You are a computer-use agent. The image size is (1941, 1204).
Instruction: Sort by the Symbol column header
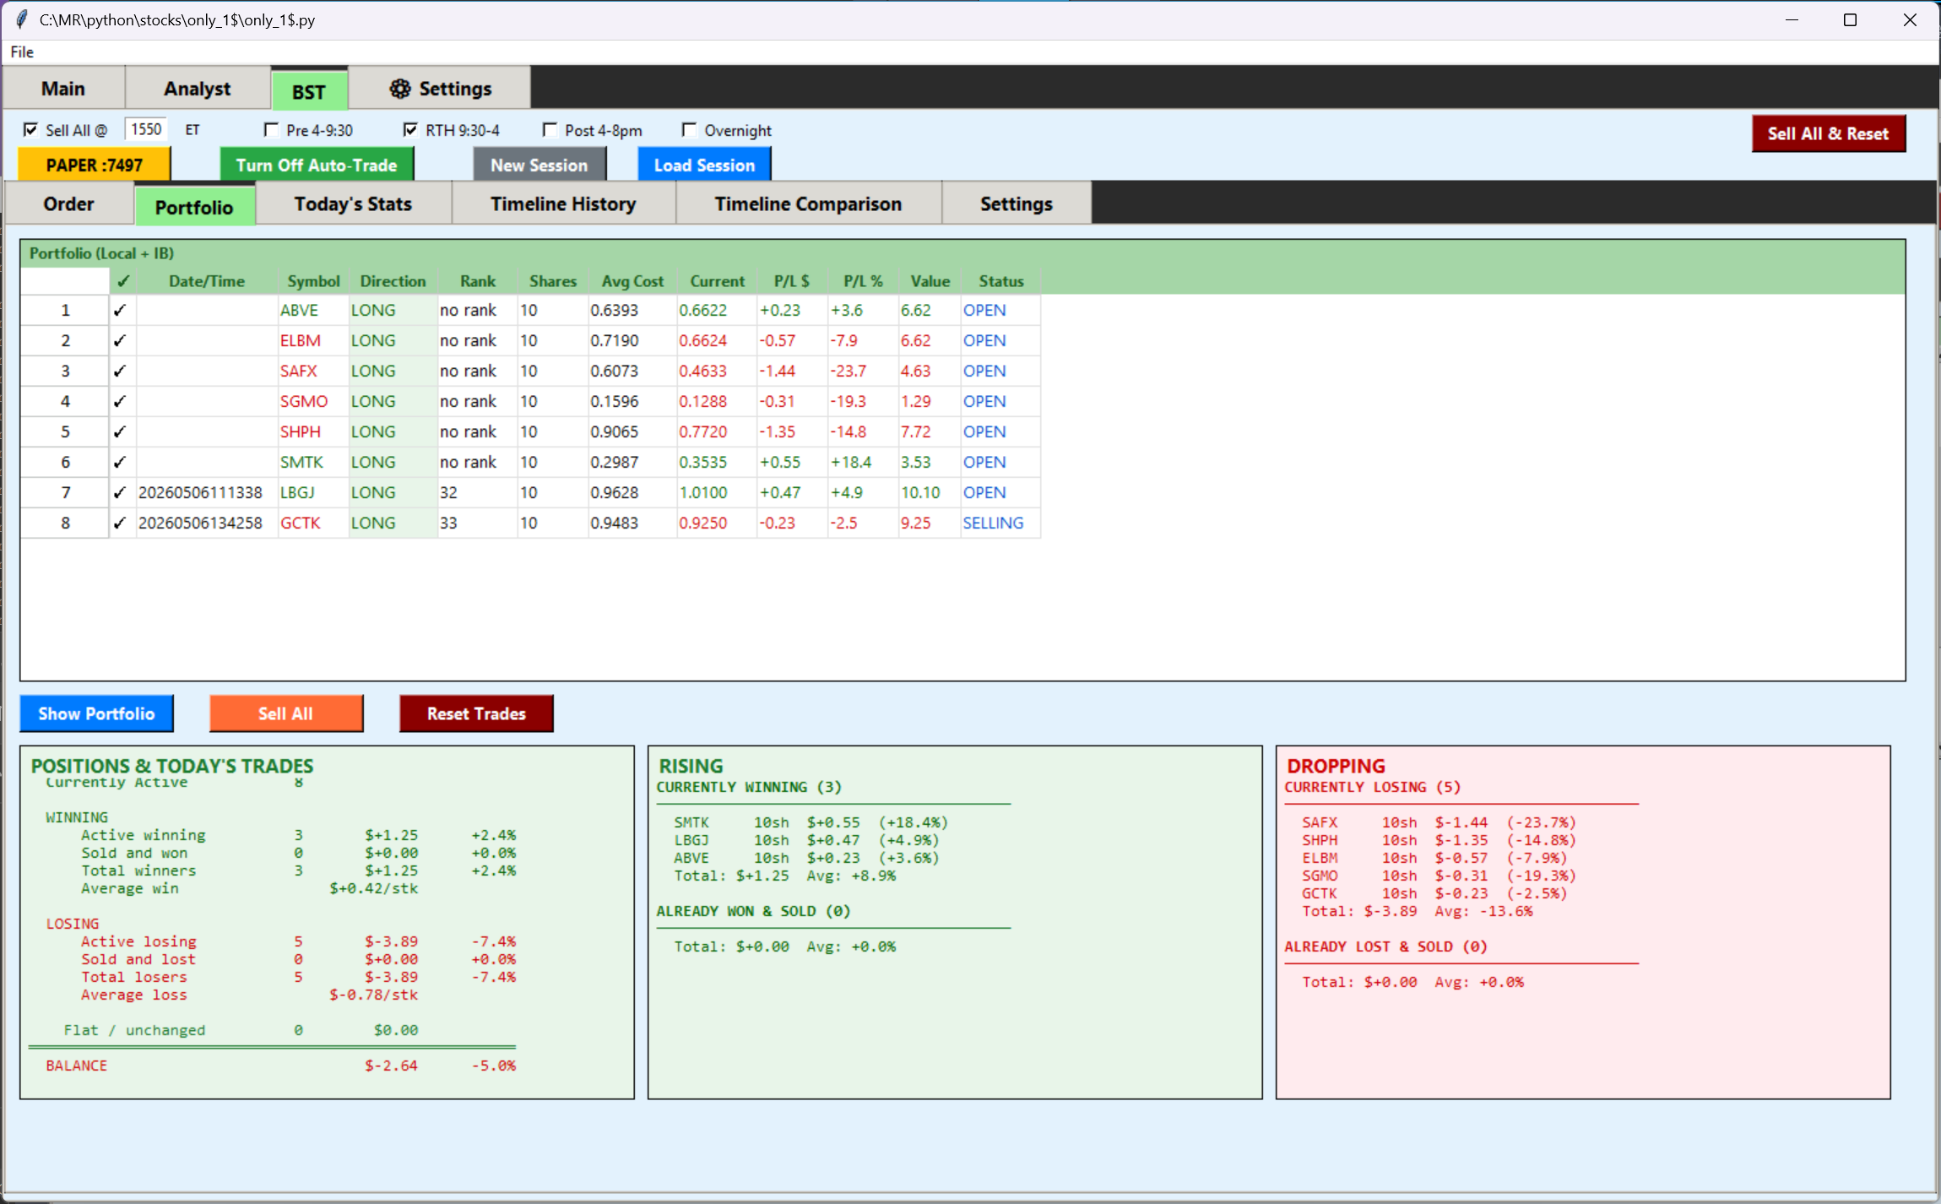pos(313,281)
